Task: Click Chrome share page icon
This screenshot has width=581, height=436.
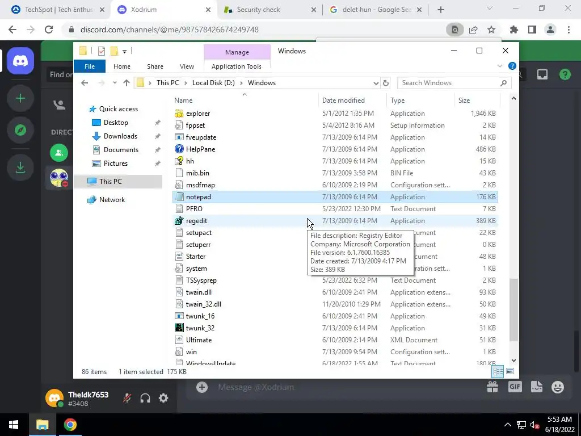Action: [x=473, y=30]
